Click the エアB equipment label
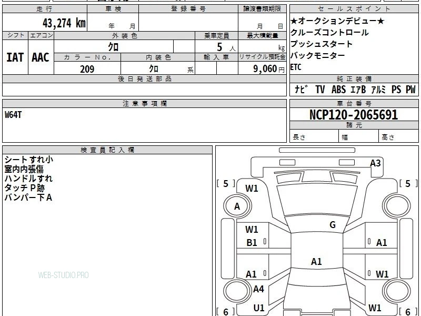 (x=358, y=90)
